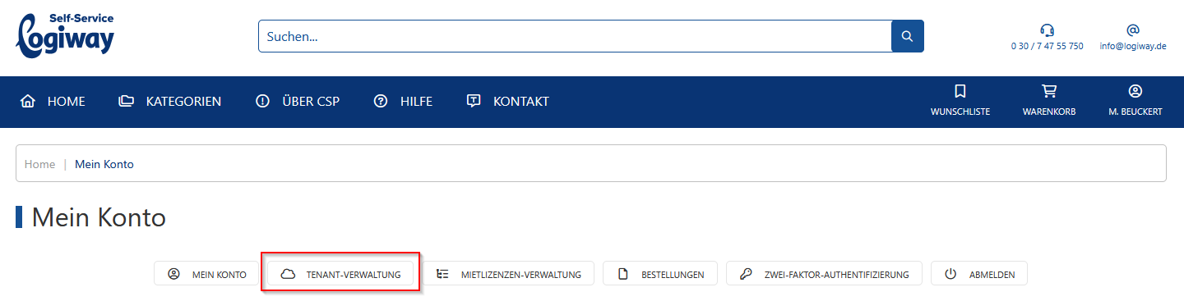Screen dimensions: 1184x301
Task: Open the BESTELLUNGEN button
Action: coord(660,274)
